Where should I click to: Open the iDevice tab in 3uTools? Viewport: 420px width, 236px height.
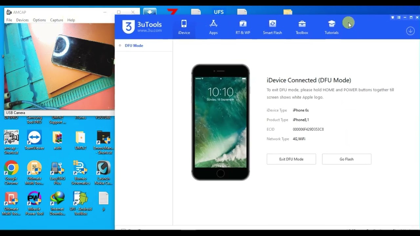[x=184, y=27]
